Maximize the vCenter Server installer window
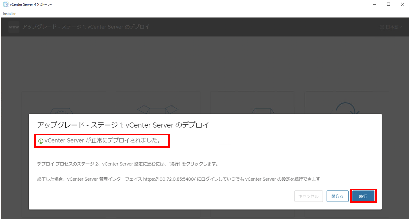409x219 pixels. pyautogui.click(x=388, y=4)
